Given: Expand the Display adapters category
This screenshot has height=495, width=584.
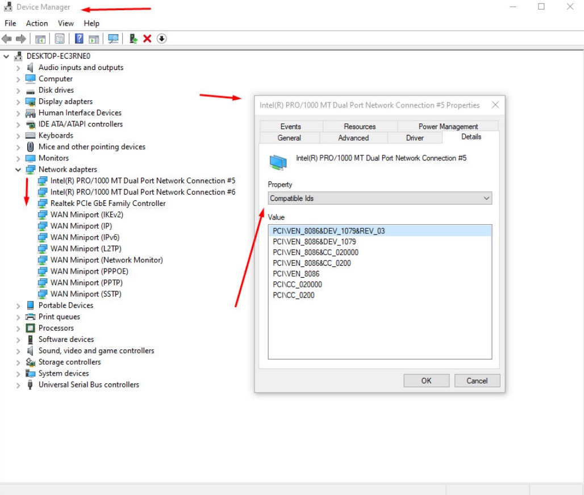Looking at the screenshot, I should click(18, 102).
